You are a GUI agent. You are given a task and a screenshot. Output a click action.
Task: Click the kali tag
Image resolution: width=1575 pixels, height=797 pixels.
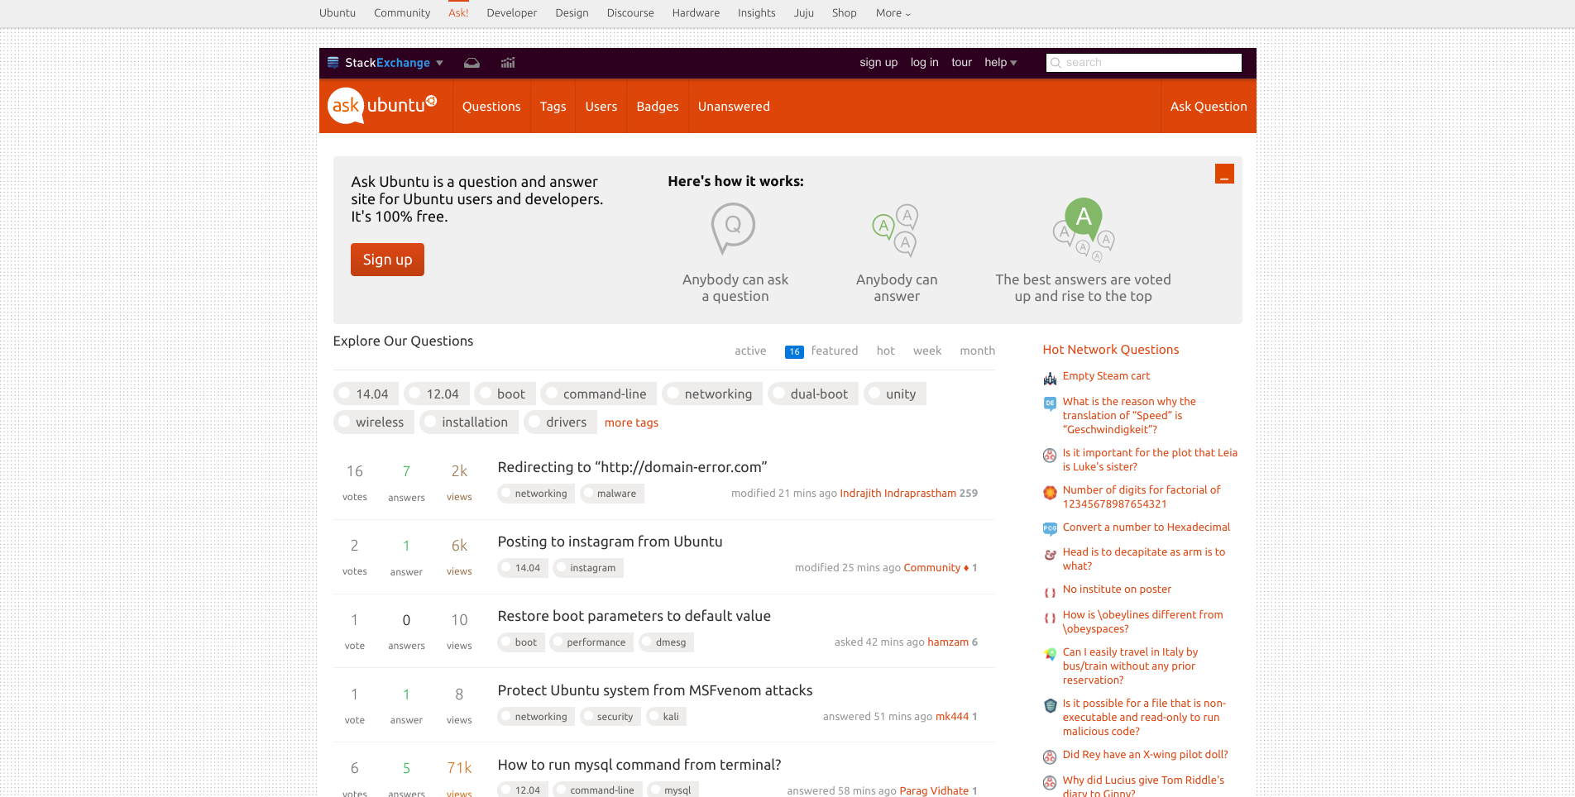[666, 717]
